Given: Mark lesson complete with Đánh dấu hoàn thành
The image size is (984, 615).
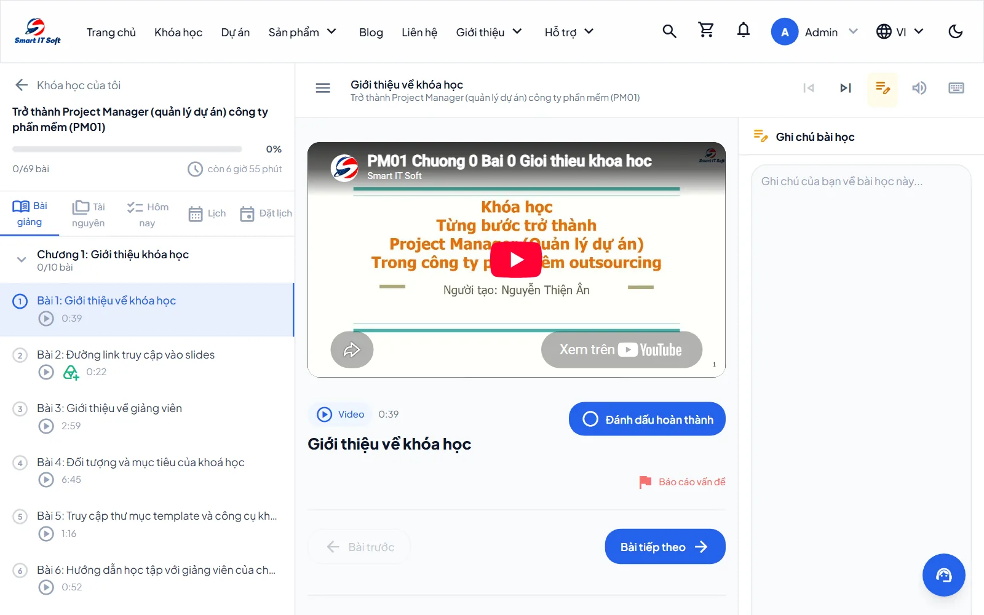Looking at the screenshot, I should 647,419.
